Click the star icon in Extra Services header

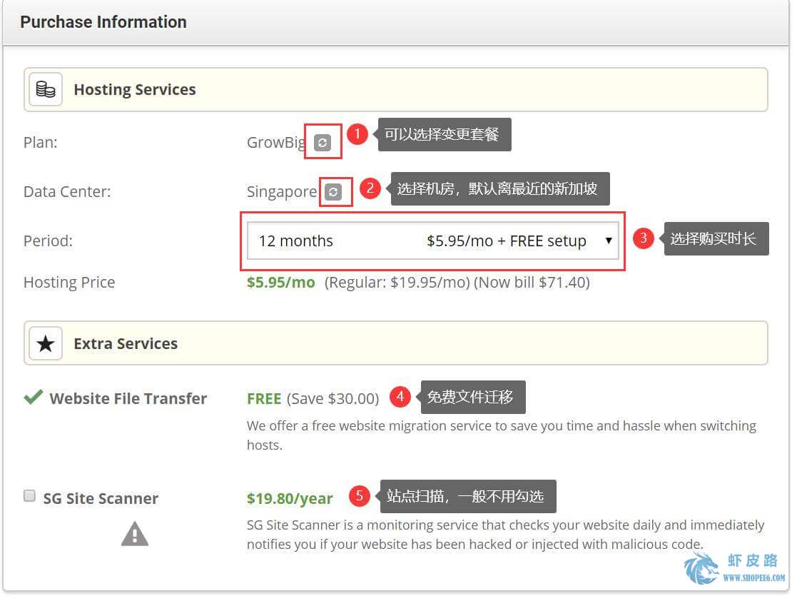46,344
